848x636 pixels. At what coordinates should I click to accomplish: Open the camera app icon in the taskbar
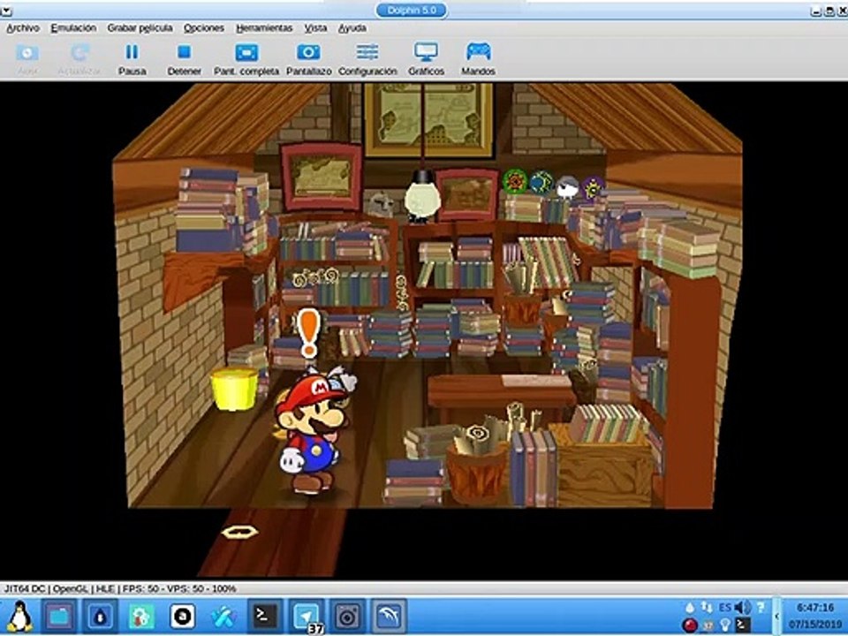(x=347, y=616)
